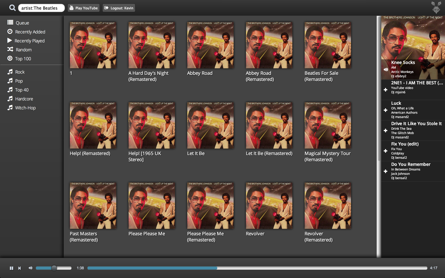Click the plus icon beside Luck
The height and width of the screenshot is (278, 445).
click(x=385, y=110)
